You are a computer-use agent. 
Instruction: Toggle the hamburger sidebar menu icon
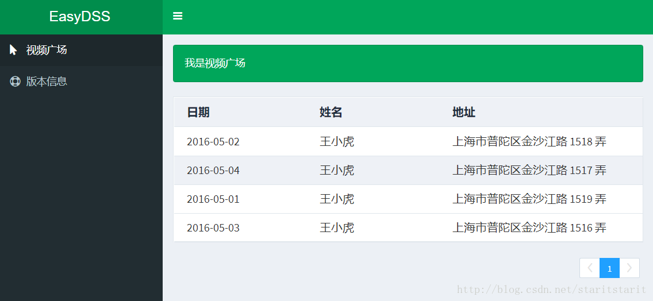tap(178, 16)
